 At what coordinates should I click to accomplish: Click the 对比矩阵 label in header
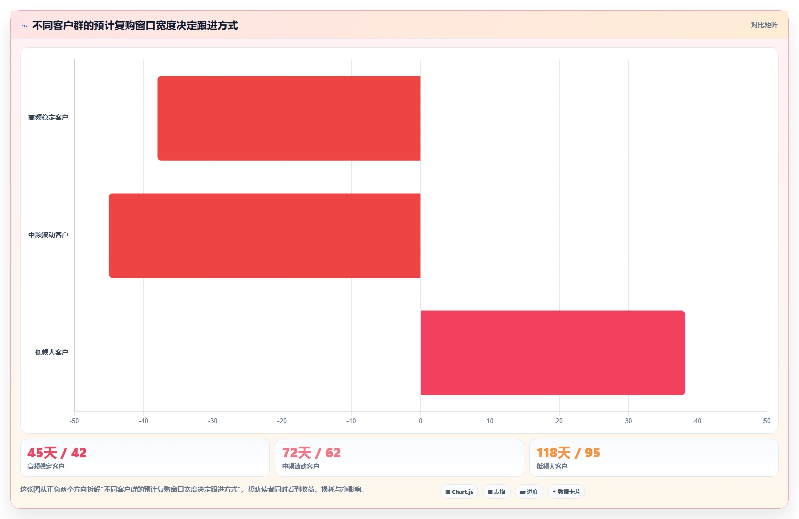tap(764, 25)
